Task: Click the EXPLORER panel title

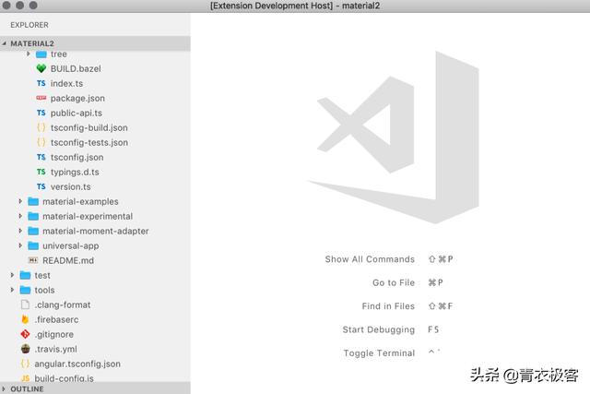Action: tap(29, 25)
